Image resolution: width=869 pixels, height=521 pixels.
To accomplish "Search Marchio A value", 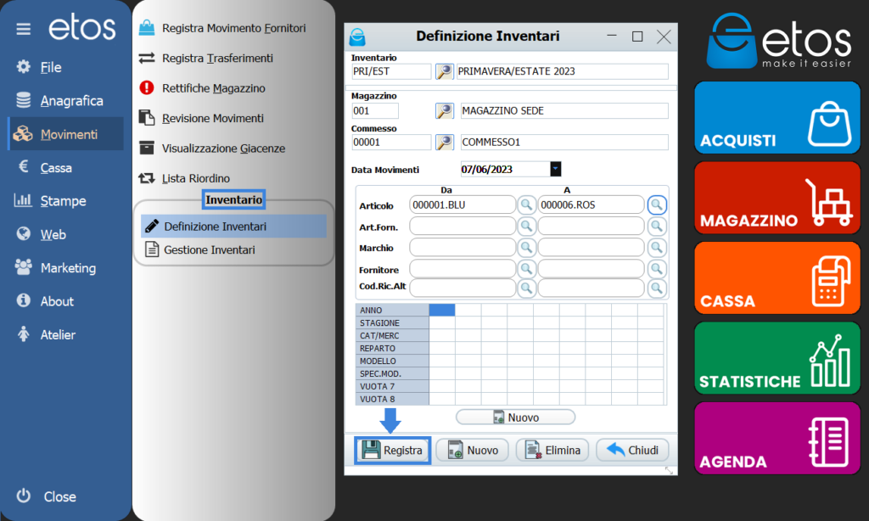I will 657,247.
